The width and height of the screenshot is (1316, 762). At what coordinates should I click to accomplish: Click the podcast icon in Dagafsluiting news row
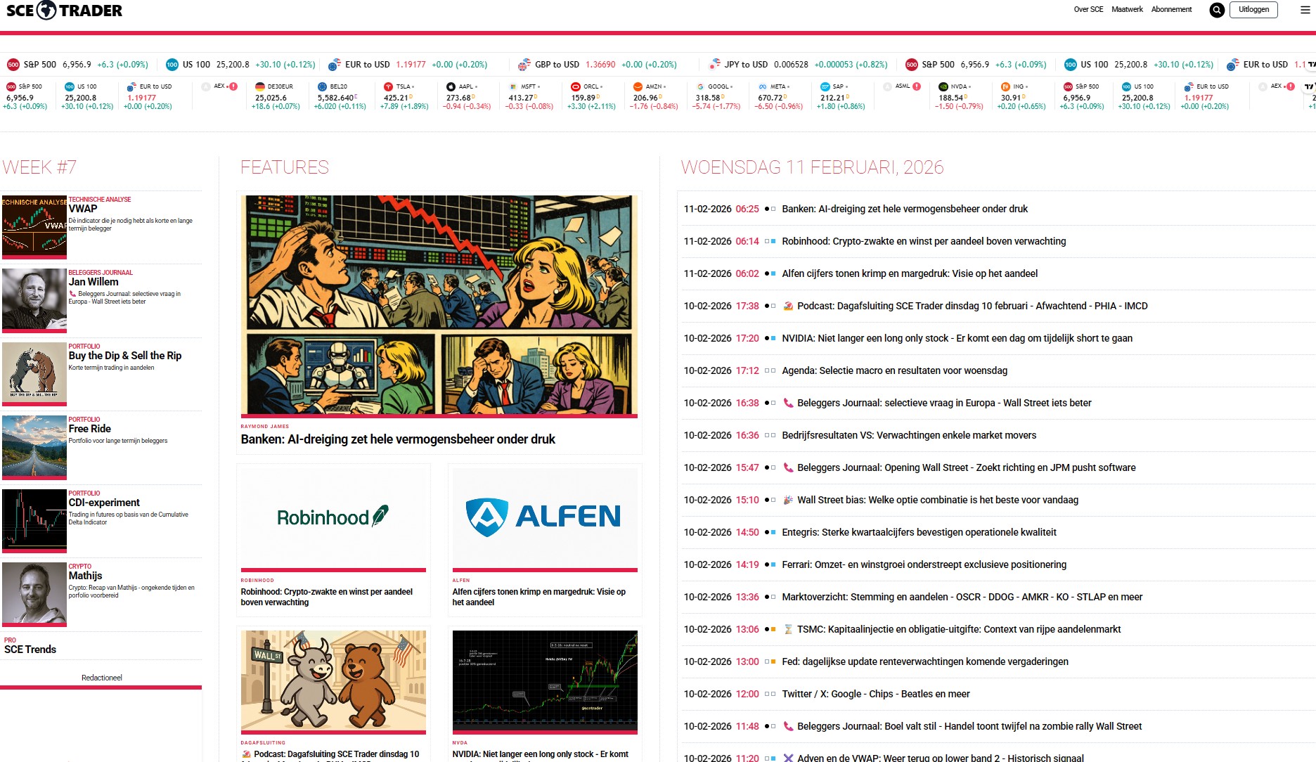click(x=788, y=306)
